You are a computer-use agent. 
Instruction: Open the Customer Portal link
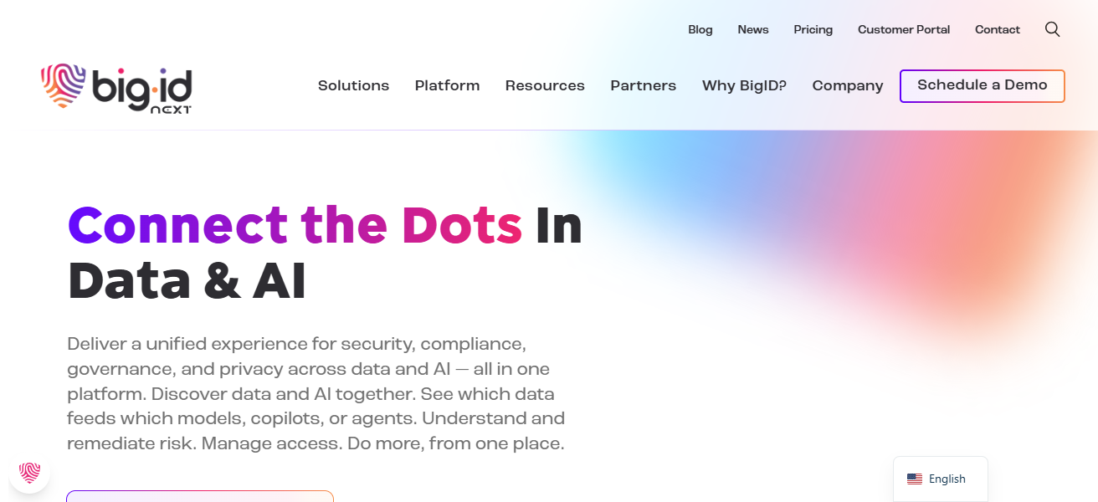click(x=904, y=29)
